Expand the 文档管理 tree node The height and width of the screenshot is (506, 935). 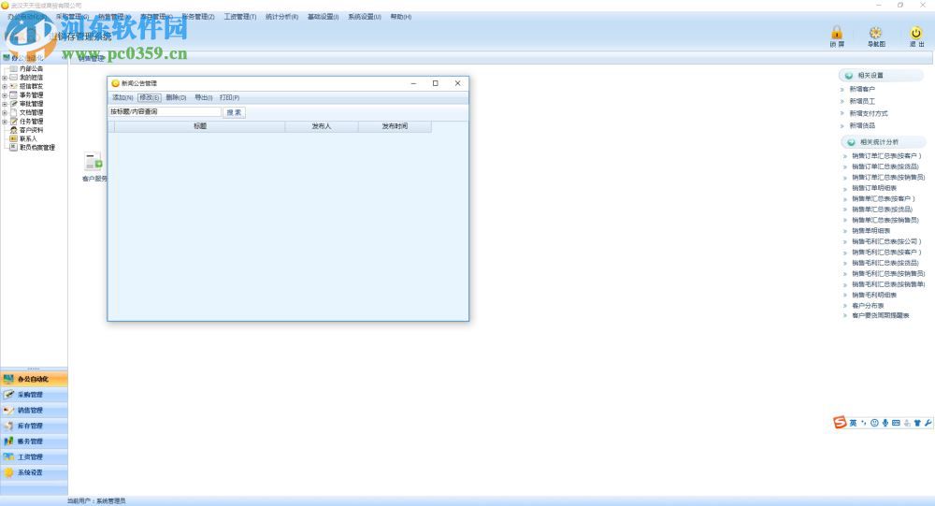point(5,113)
